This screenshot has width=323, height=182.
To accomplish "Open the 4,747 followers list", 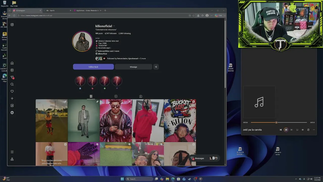I will pos(111,33).
